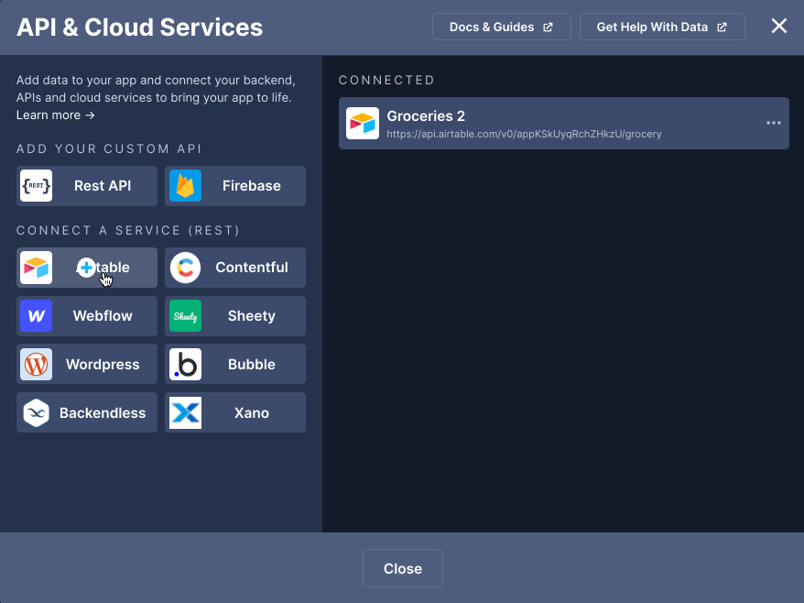Add a Firebase connection
This screenshot has height=603, width=804.
(235, 186)
